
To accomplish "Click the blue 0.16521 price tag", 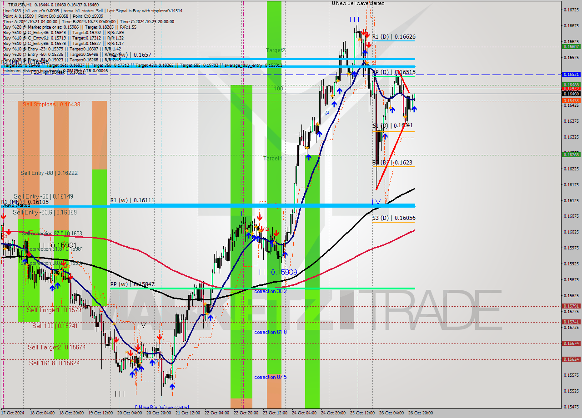I will click(x=571, y=74).
